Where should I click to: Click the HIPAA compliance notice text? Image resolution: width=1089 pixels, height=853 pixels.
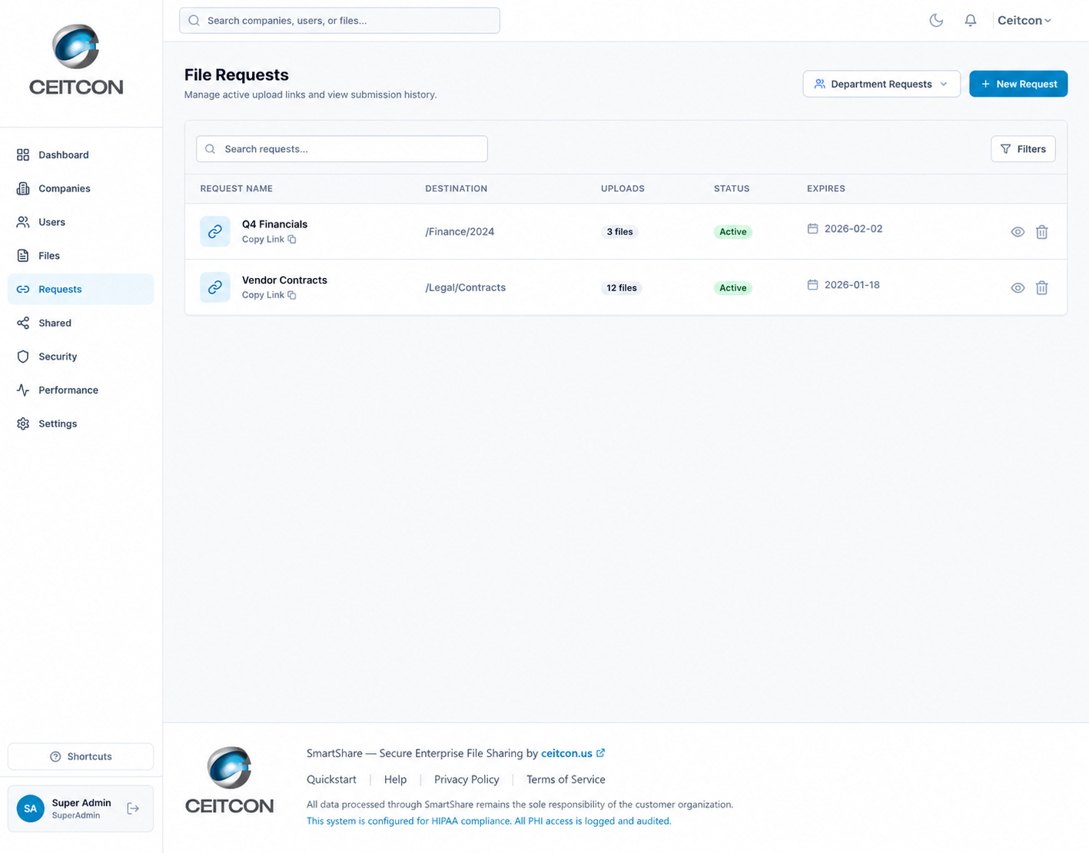pos(489,821)
